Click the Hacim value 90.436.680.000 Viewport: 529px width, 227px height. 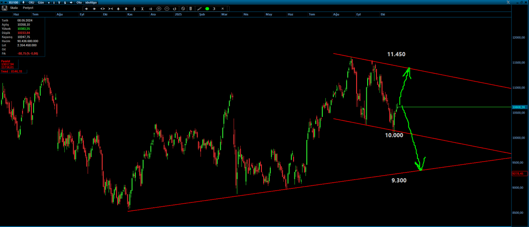28,41
